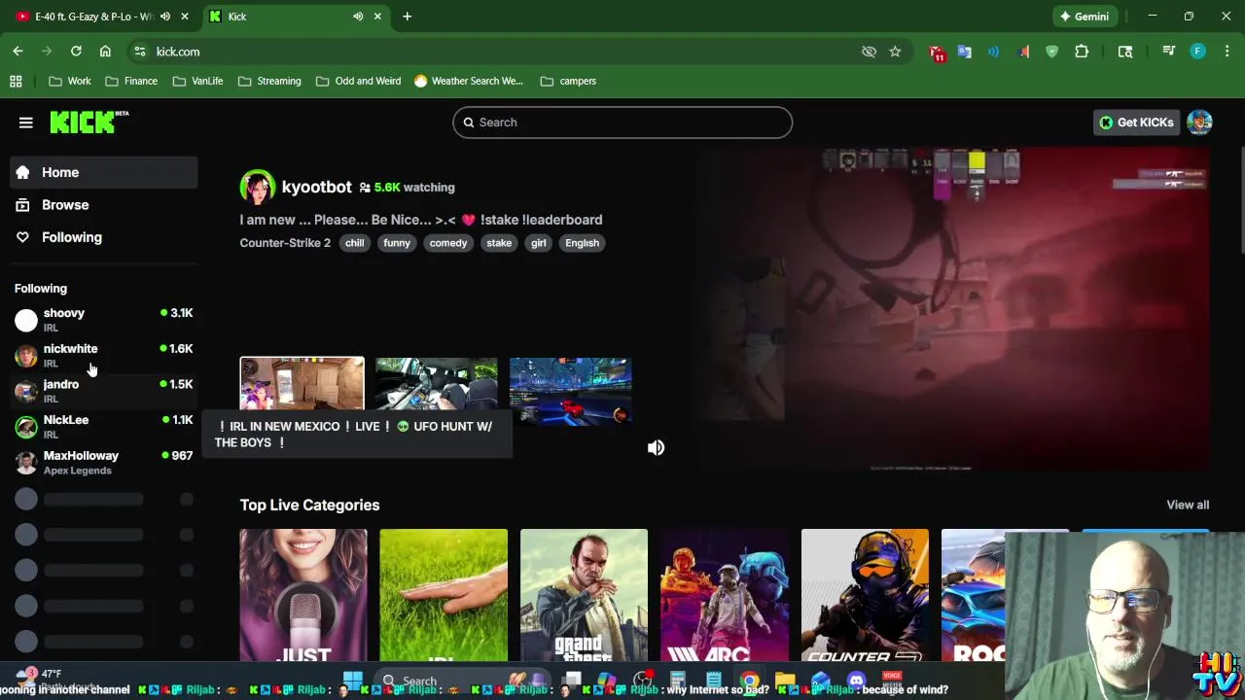This screenshot has width=1245, height=700.
Task: Click the browser home icon
Action: point(105,52)
